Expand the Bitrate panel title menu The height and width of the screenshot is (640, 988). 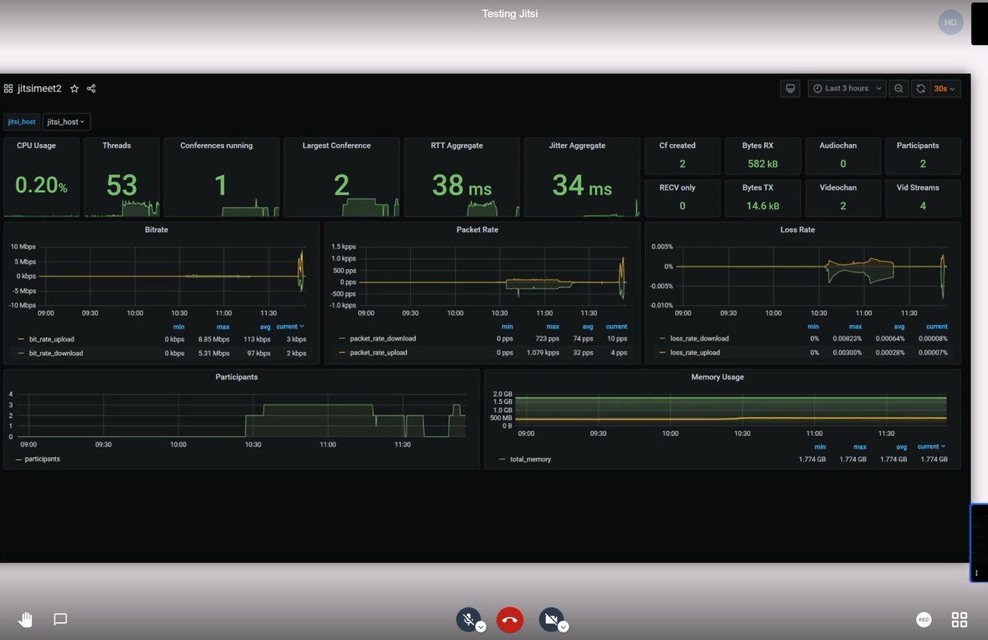[156, 230]
